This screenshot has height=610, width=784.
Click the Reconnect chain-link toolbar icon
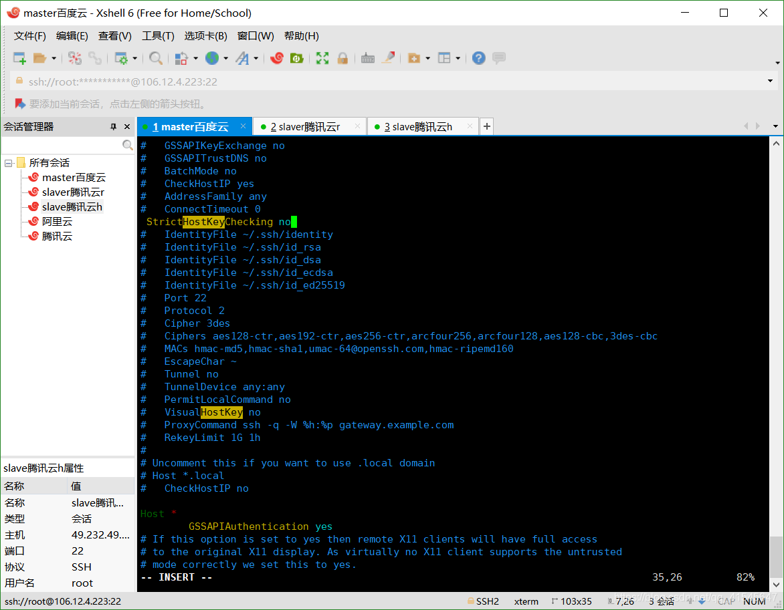click(95, 58)
